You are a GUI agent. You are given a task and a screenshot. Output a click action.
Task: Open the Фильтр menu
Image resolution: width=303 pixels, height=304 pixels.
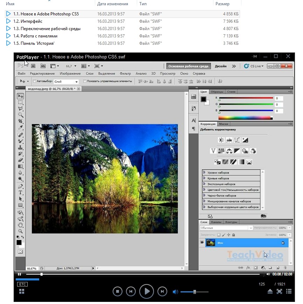(125, 73)
